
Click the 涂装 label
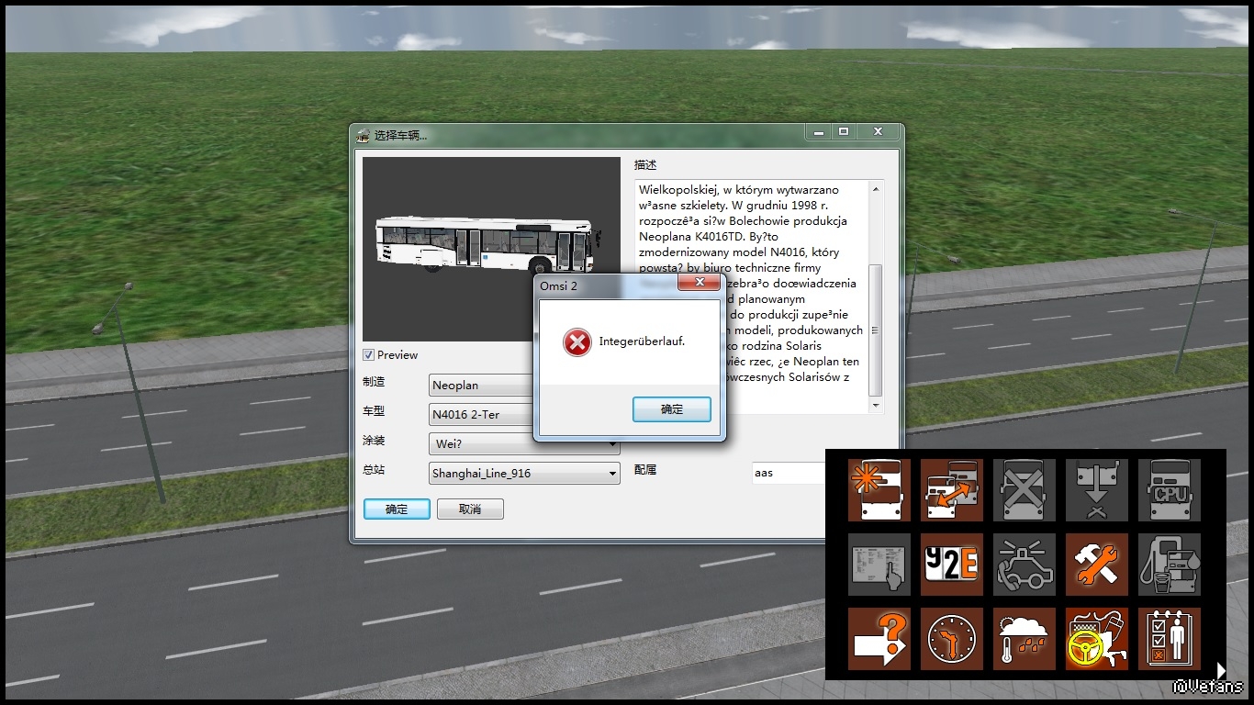click(374, 440)
